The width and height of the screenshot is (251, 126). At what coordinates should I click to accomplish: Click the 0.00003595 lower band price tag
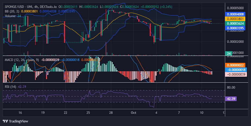(x=235, y=28)
